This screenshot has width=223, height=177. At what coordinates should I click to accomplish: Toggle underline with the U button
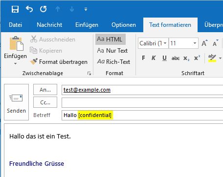164,58
